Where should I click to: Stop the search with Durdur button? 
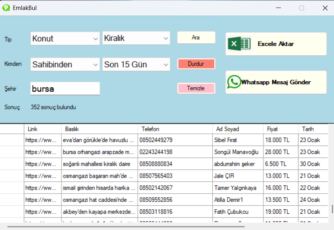196,64
